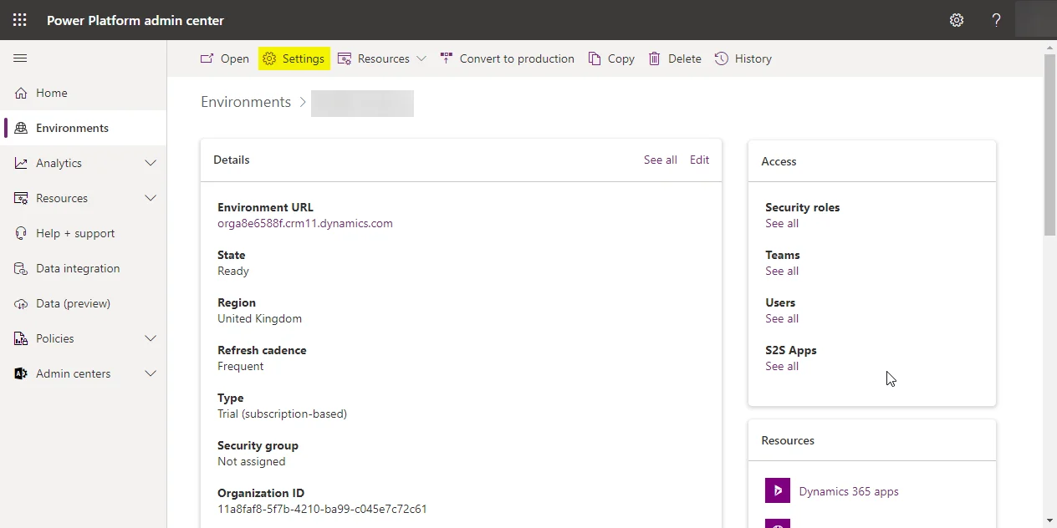Click the United Kingdom region value
This screenshot has width=1057, height=528.
259,318
